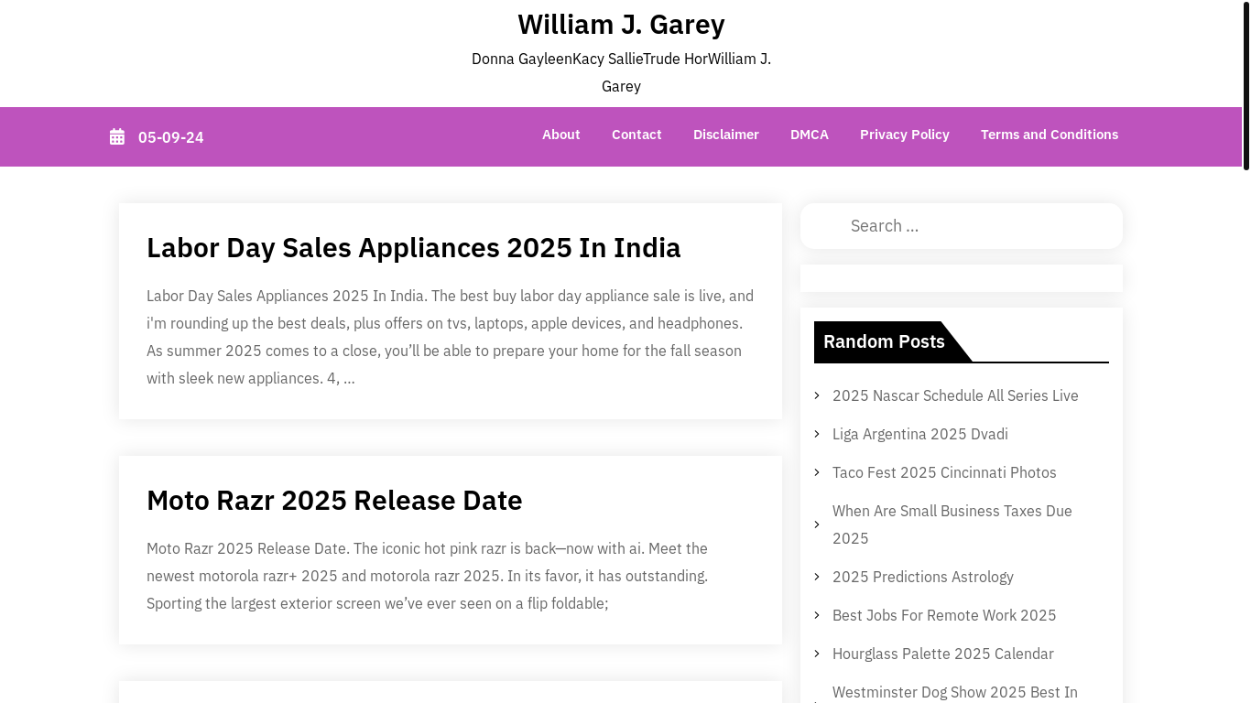Open When Are Small Business Taxes Due

pyautogui.click(x=952, y=525)
